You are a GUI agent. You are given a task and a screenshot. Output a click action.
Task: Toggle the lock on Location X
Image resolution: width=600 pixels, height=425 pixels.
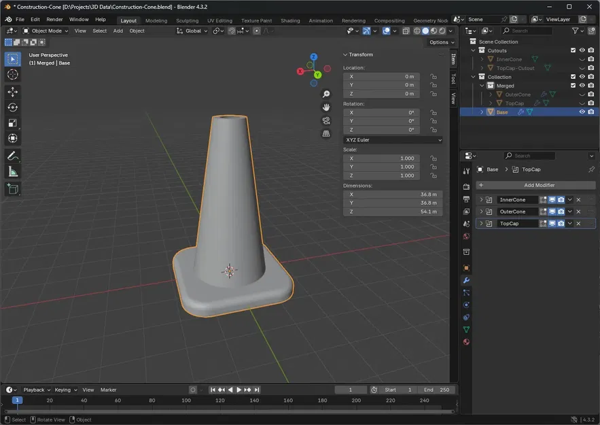click(x=434, y=77)
